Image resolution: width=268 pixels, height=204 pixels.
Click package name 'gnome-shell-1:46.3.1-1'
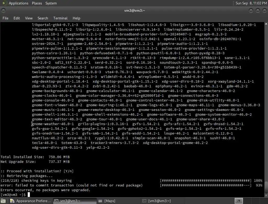(x=55, y=114)
